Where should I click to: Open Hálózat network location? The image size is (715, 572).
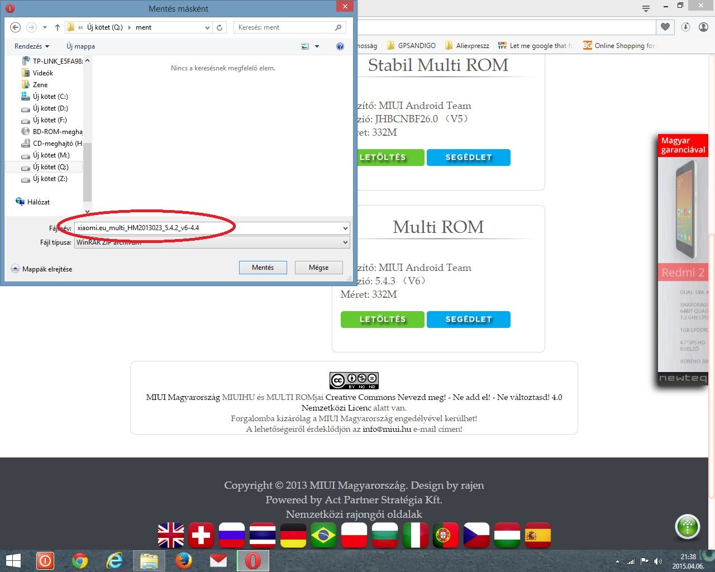tap(33, 202)
